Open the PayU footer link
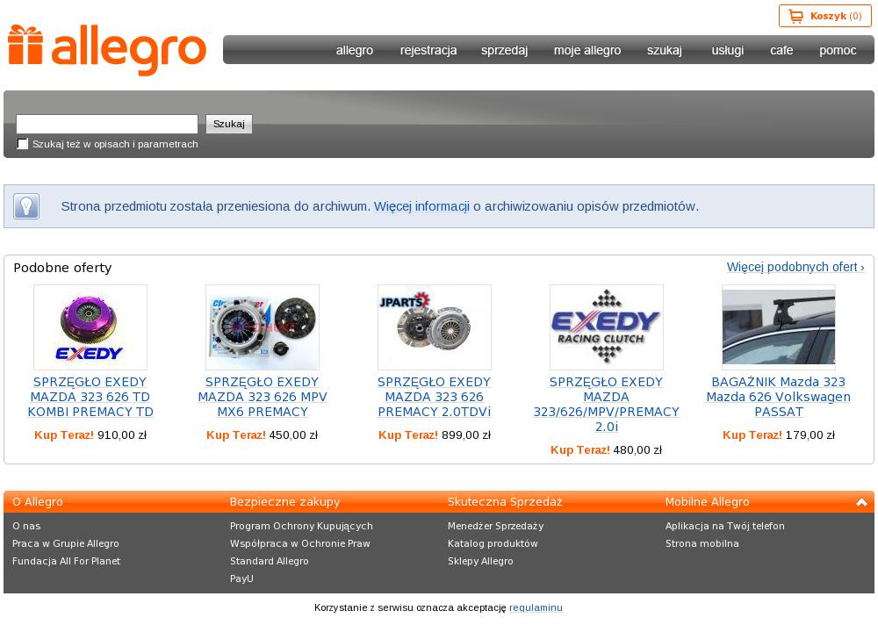The height and width of the screenshot is (625, 878). 241,578
